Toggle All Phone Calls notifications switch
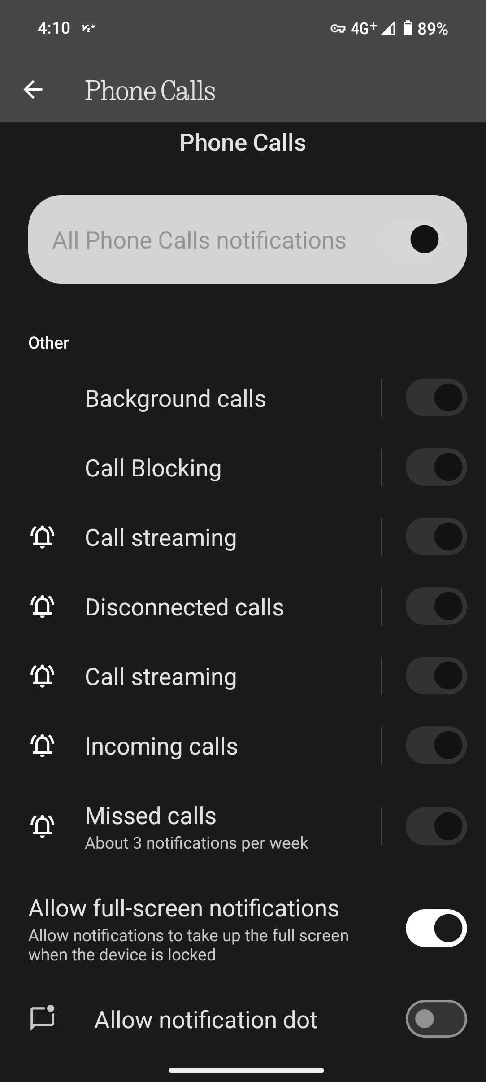The width and height of the screenshot is (486, 1082). 424,239
